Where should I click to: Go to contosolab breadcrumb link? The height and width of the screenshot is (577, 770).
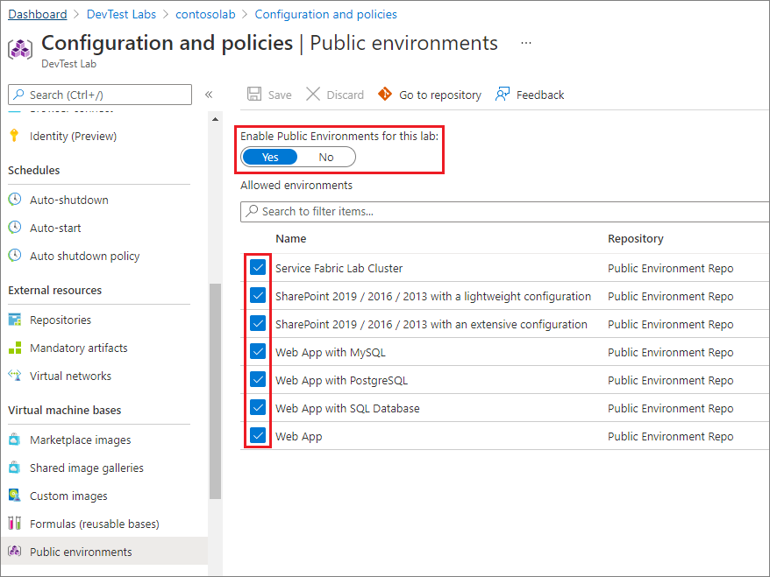pyautogui.click(x=205, y=14)
